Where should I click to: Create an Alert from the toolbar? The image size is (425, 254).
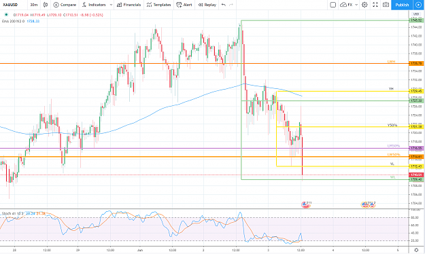(x=184, y=5)
